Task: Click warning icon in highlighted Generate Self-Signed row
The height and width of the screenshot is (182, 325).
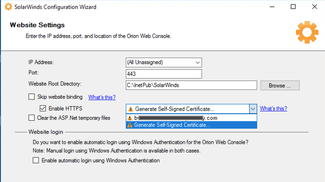Action: coord(130,125)
